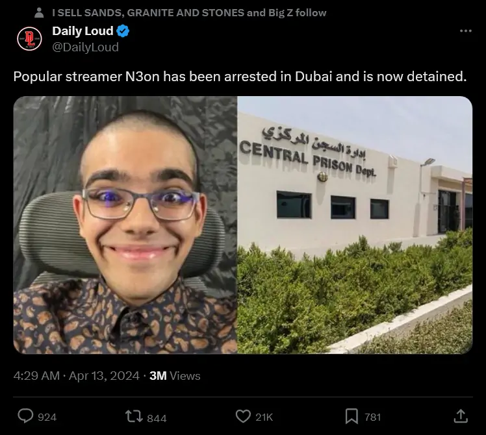Click the blue verified checkmark badge

pyautogui.click(x=123, y=31)
